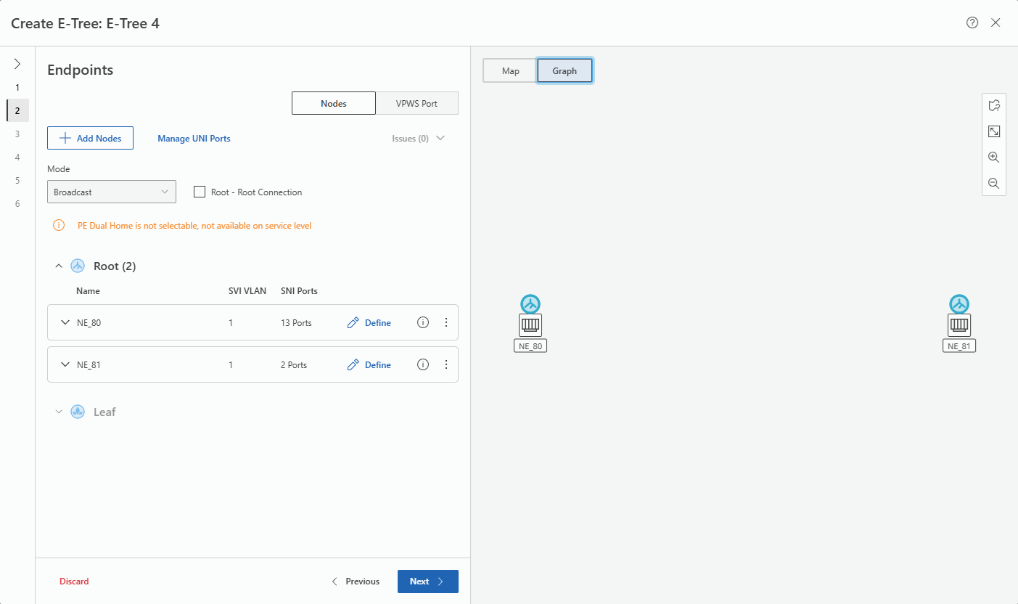Enable Root - Root Connection checkbox

tap(200, 192)
